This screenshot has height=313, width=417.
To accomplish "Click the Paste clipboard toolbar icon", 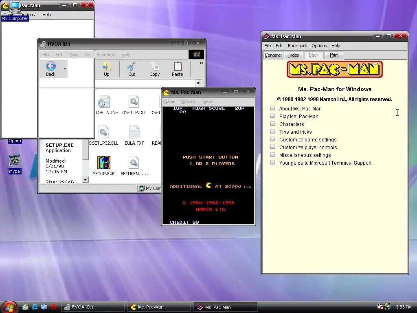I will point(178,66).
